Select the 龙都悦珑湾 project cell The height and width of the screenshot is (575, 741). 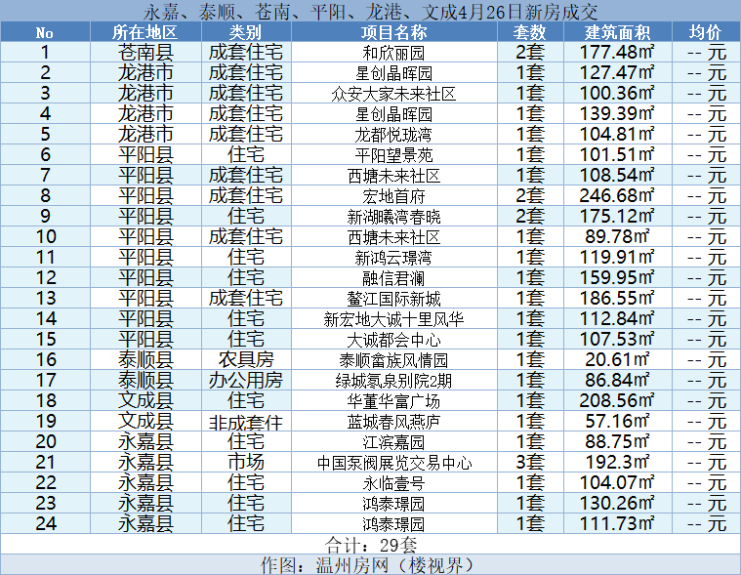pyautogui.click(x=393, y=135)
